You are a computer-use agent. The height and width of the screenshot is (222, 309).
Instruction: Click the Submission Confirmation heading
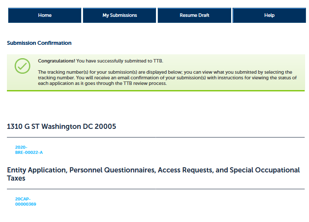pyautogui.click(x=39, y=43)
